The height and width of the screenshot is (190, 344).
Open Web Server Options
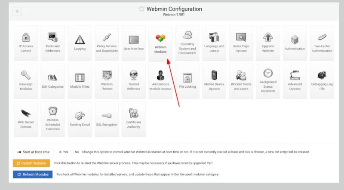[26, 119]
